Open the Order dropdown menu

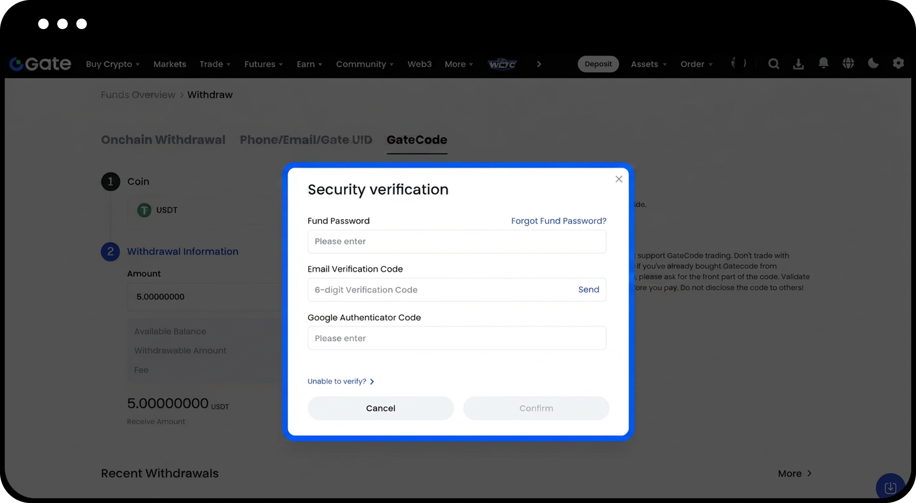[x=696, y=64]
